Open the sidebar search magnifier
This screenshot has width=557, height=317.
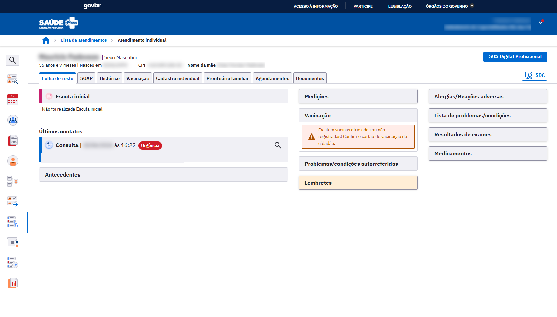13,60
